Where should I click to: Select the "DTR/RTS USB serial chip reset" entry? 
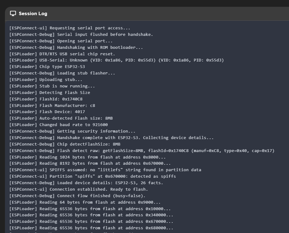click(x=62, y=54)
